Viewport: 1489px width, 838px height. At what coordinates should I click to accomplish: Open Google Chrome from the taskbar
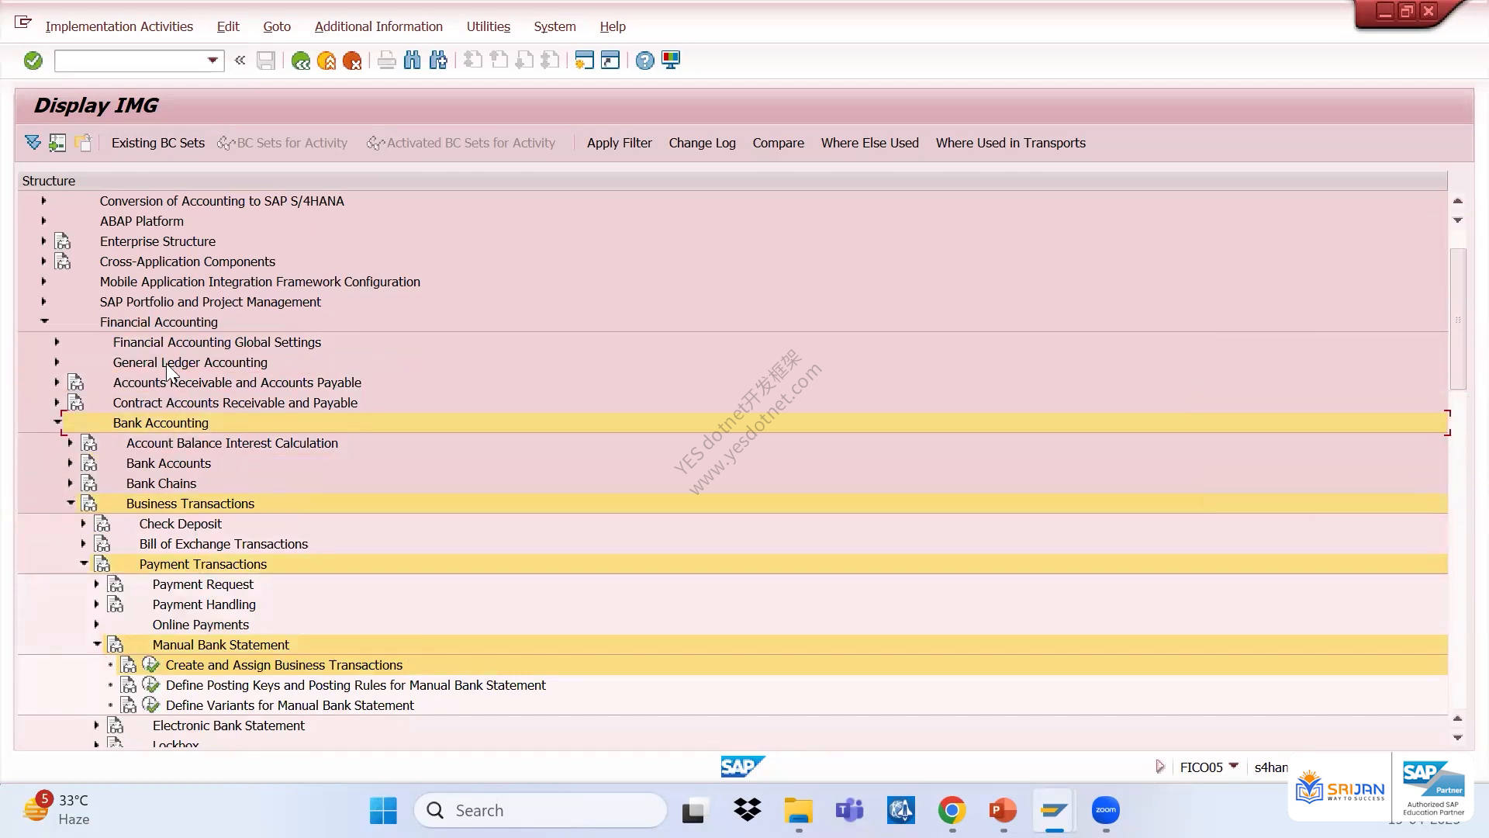click(x=952, y=811)
